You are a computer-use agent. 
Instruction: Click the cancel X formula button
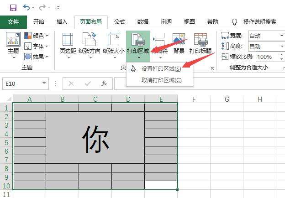pyautogui.click(x=71, y=83)
